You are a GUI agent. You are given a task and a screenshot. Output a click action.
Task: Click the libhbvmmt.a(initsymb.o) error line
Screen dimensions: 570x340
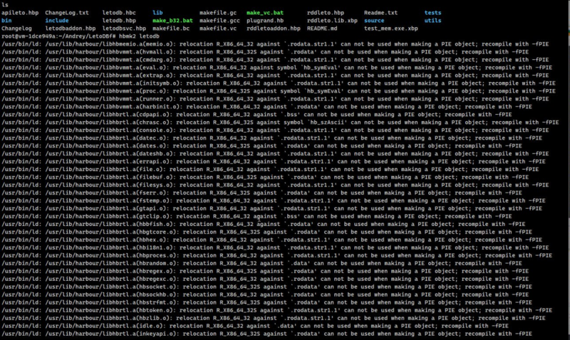tap(279, 83)
